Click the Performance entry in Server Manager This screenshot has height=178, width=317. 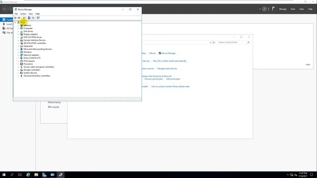[54, 102]
